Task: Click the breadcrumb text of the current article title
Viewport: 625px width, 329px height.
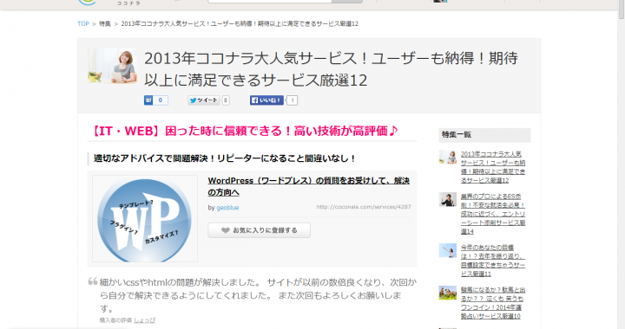Action: [240, 24]
